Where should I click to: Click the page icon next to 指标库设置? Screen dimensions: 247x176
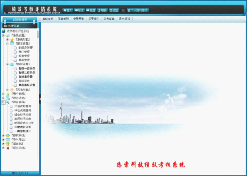15,77
